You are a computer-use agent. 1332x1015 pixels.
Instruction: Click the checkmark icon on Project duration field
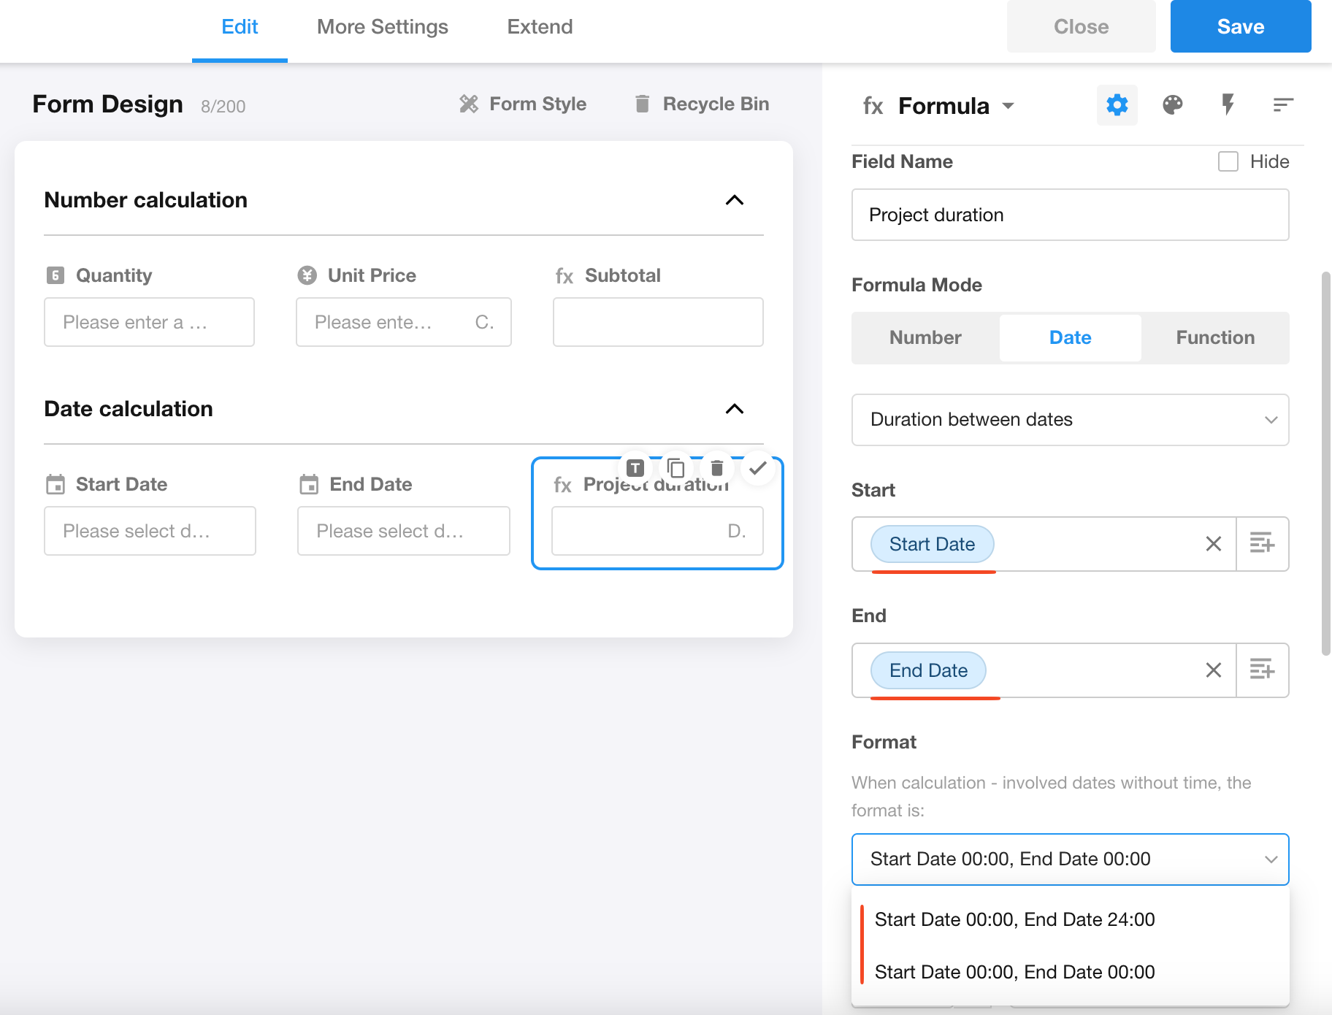(758, 467)
